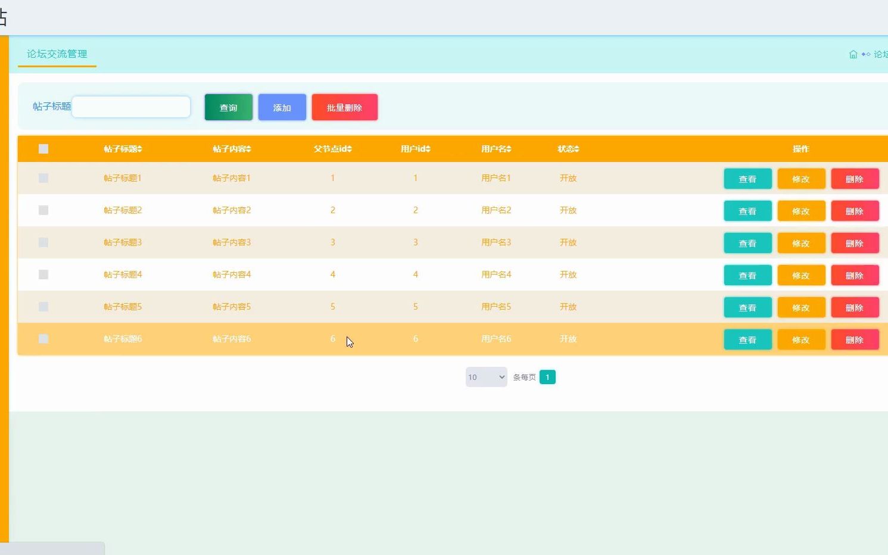Click the 帖子内容6 cell
Screen dimensions: 888x555
232,339
